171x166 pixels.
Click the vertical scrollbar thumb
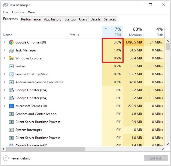(x=168, y=47)
